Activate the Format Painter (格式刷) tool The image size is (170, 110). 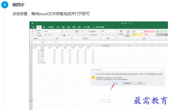point(39,36)
